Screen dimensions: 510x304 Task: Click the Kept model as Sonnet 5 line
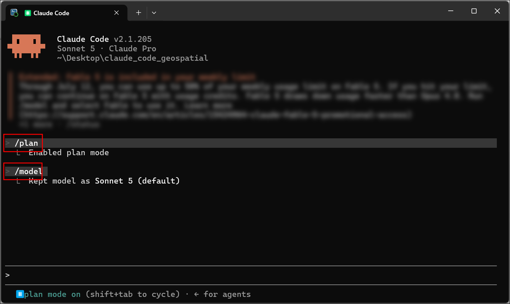(x=104, y=181)
